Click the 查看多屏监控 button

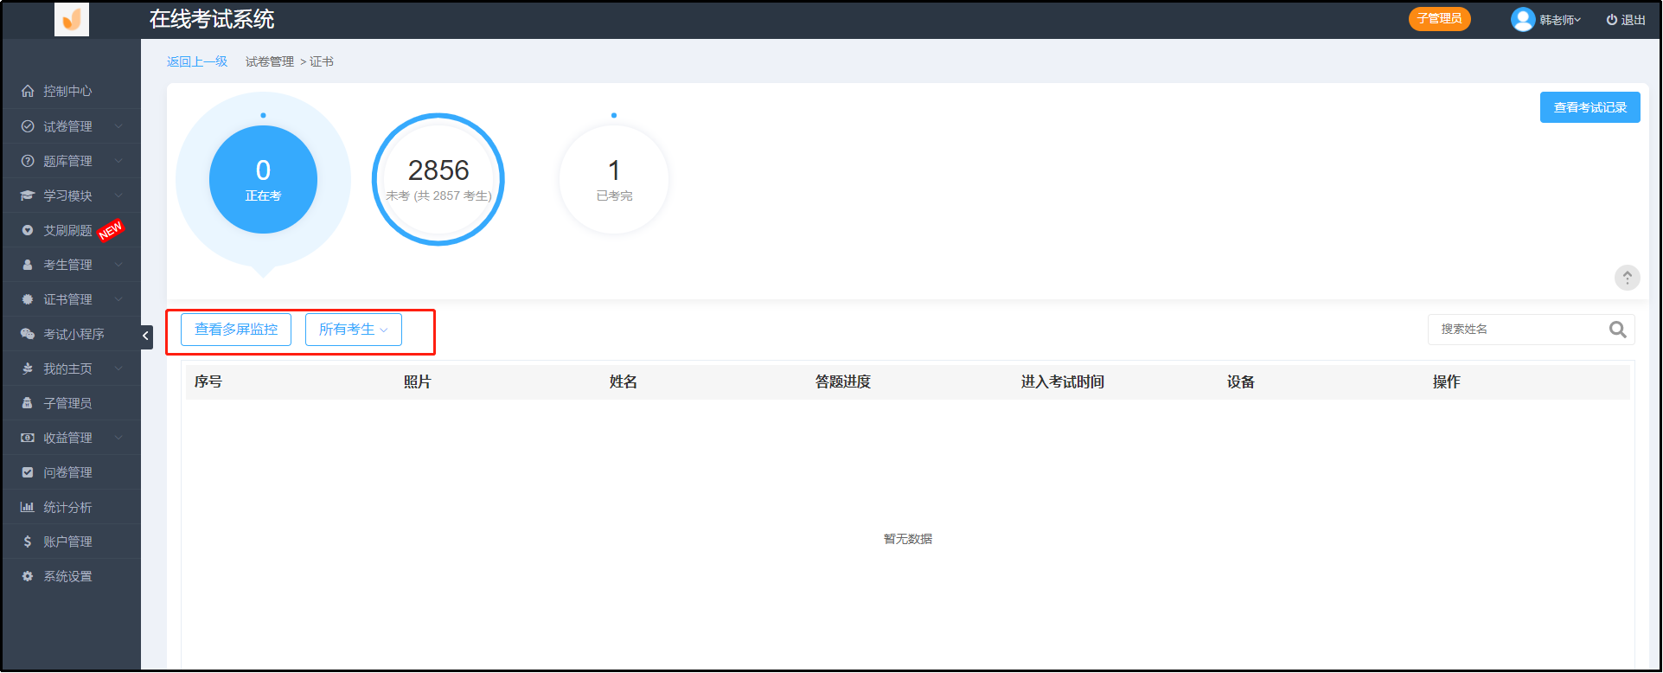pos(236,330)
